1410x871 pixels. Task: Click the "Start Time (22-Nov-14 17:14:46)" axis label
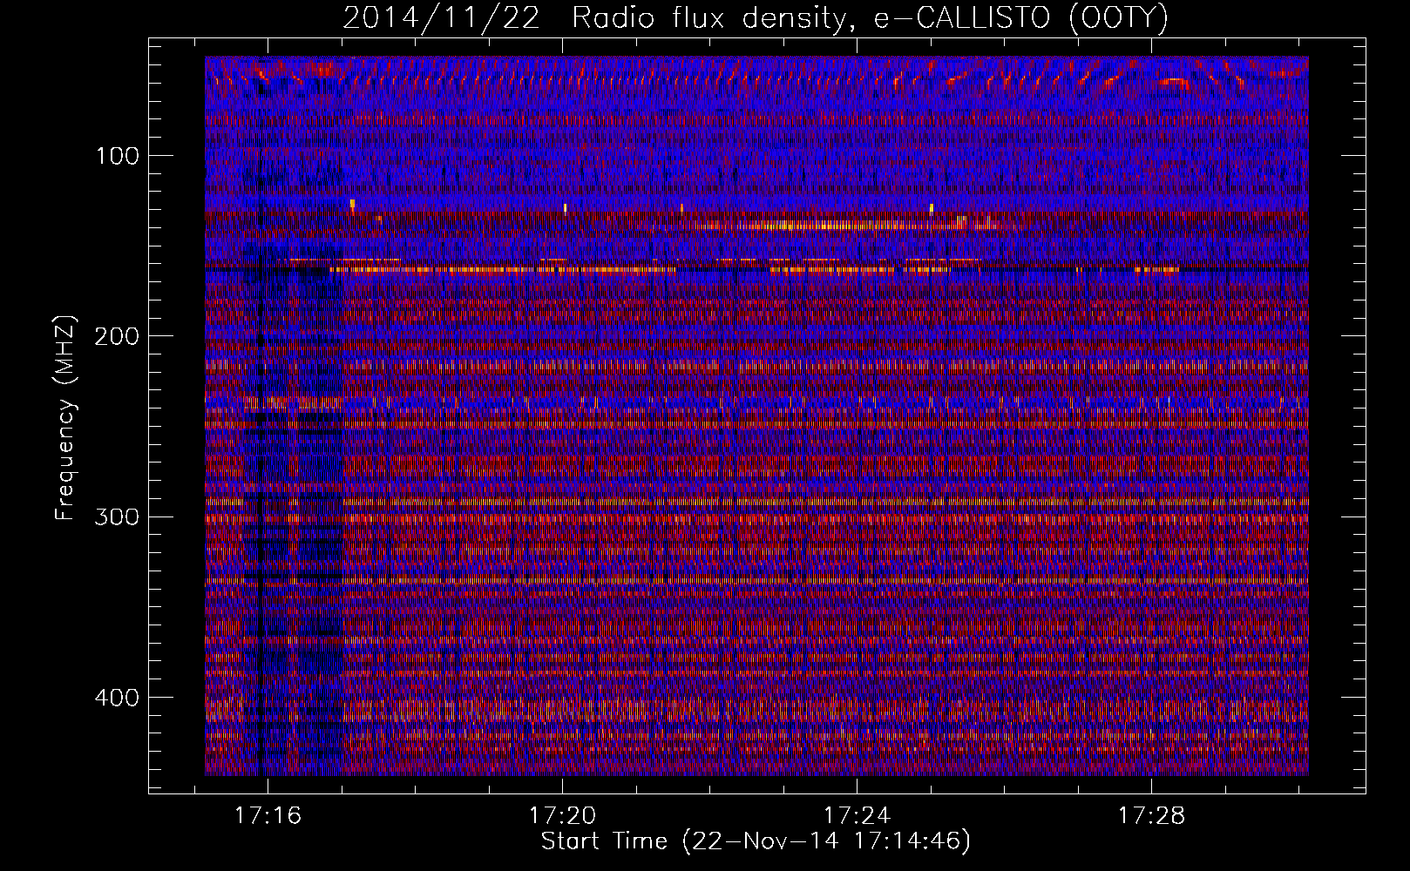pos(756,841)
